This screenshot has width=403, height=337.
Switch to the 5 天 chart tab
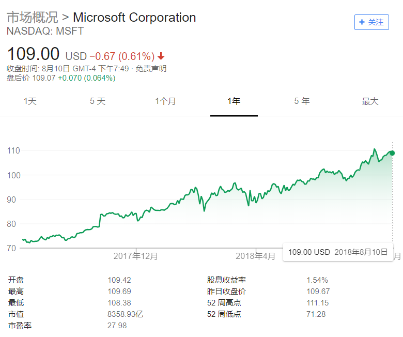pyautogui.click(x=98, y=101)
